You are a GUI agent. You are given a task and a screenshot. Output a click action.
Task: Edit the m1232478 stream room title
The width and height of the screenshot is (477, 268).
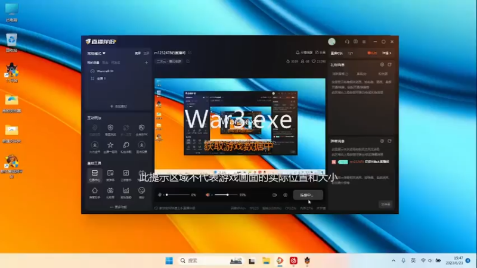click(x=190, y=53)
